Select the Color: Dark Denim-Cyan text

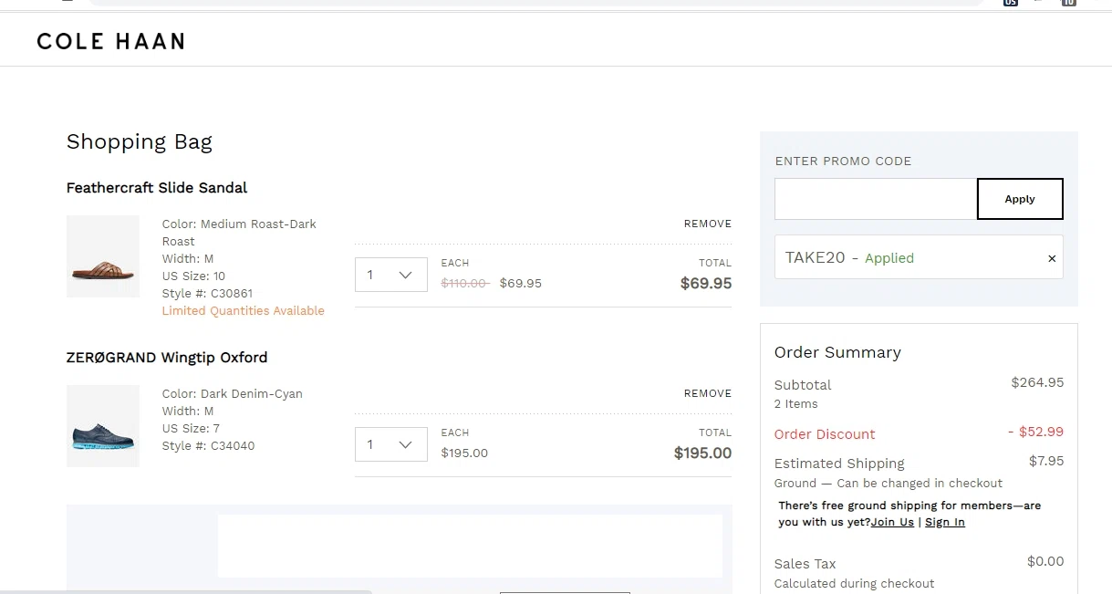[233, 393]
